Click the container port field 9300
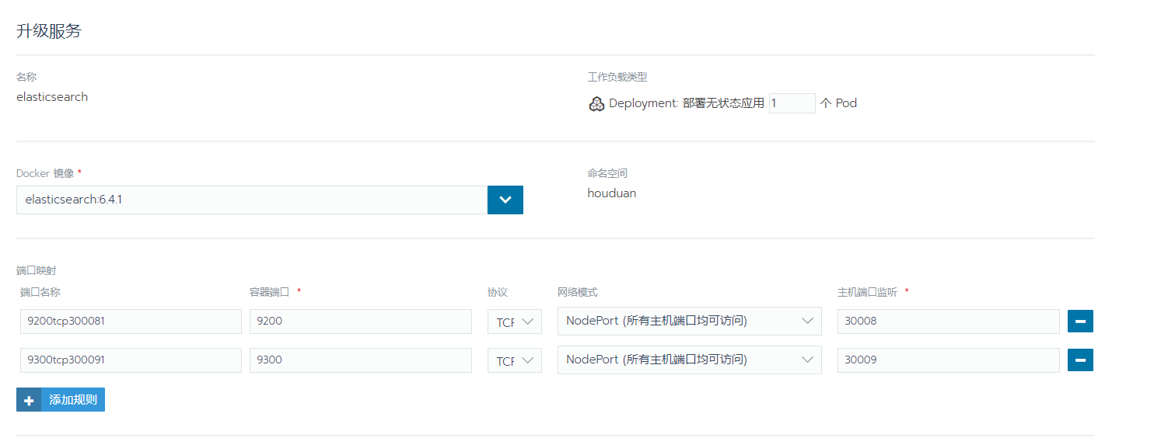Screen dimensions: 1154x438 pyautogui.click(x=361, y=360)
